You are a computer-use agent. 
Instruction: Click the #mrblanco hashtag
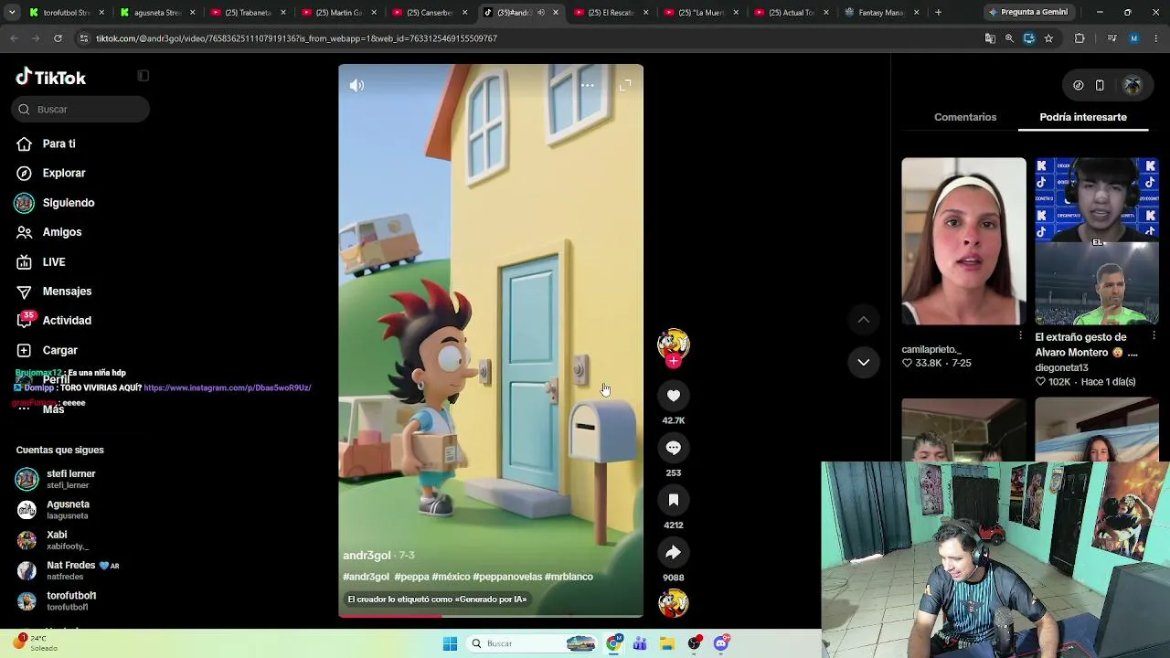[569, 577]
